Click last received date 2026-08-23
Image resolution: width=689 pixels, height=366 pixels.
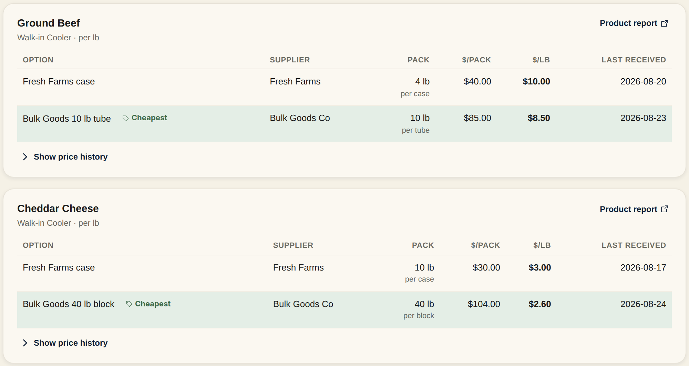click(x=643, y=118)
